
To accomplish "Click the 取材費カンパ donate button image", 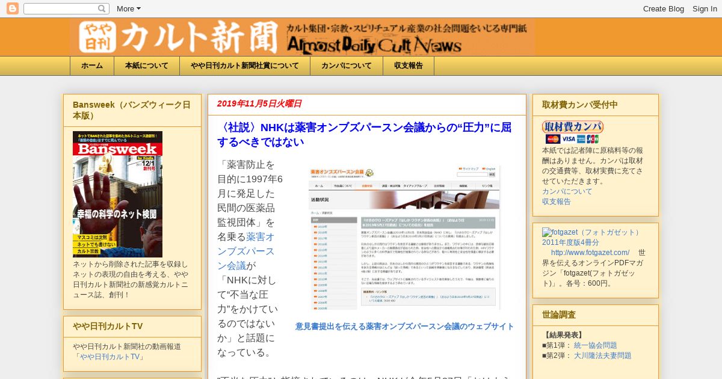I will [573, 127].
